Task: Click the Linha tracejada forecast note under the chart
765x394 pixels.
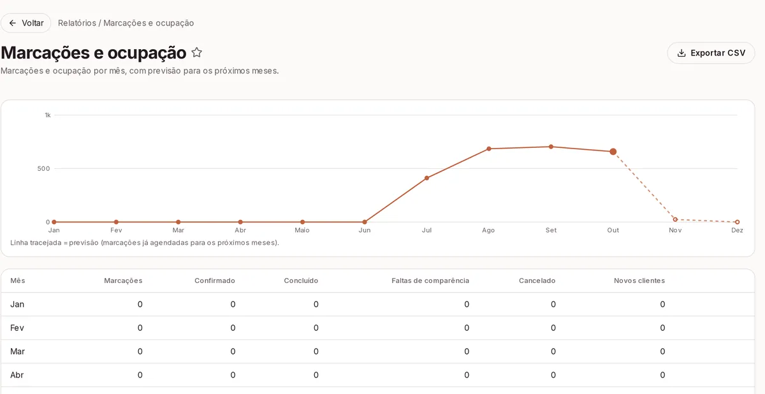Action: (145, 243)
